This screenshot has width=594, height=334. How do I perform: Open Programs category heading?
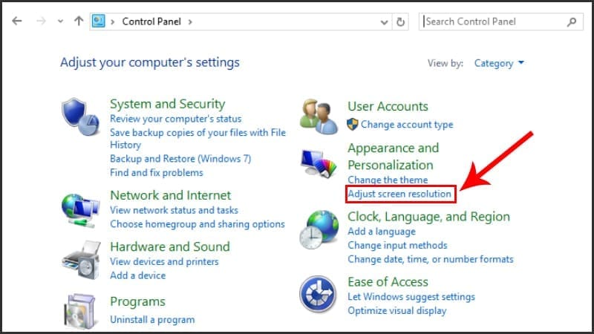point(137,302)
